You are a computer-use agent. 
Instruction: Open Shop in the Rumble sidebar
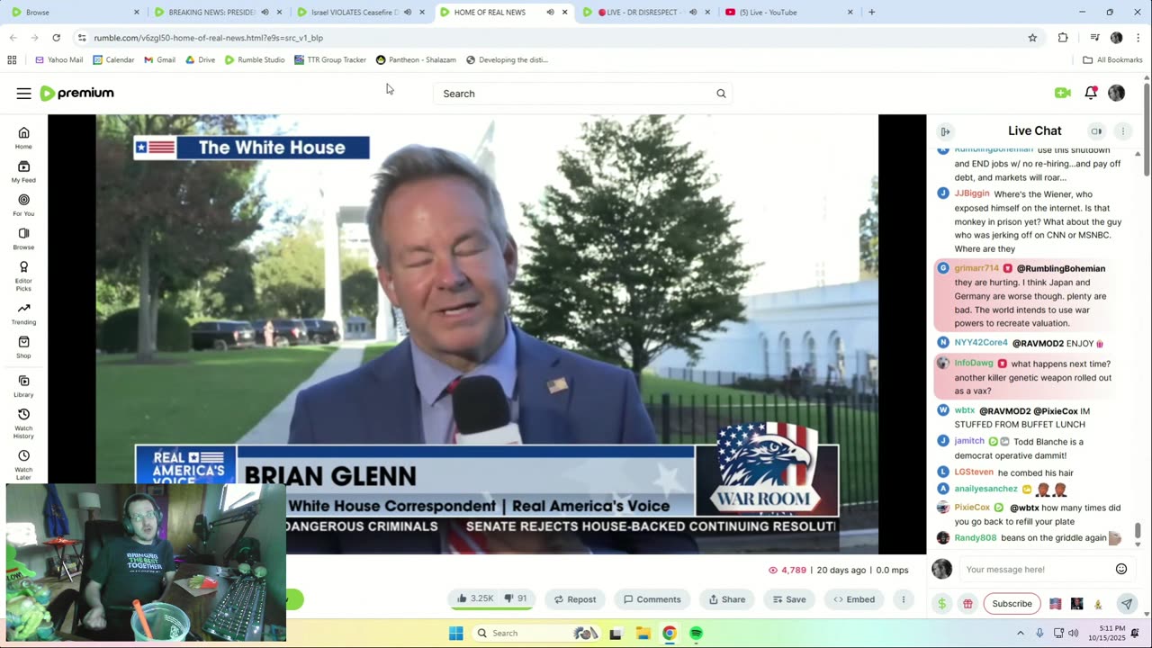pos(23,346)
